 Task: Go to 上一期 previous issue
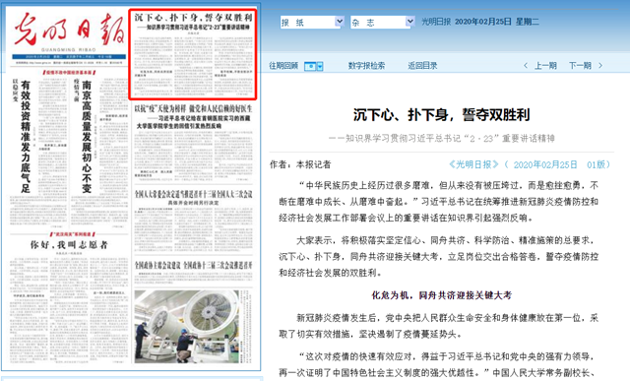tap(545, 66)
